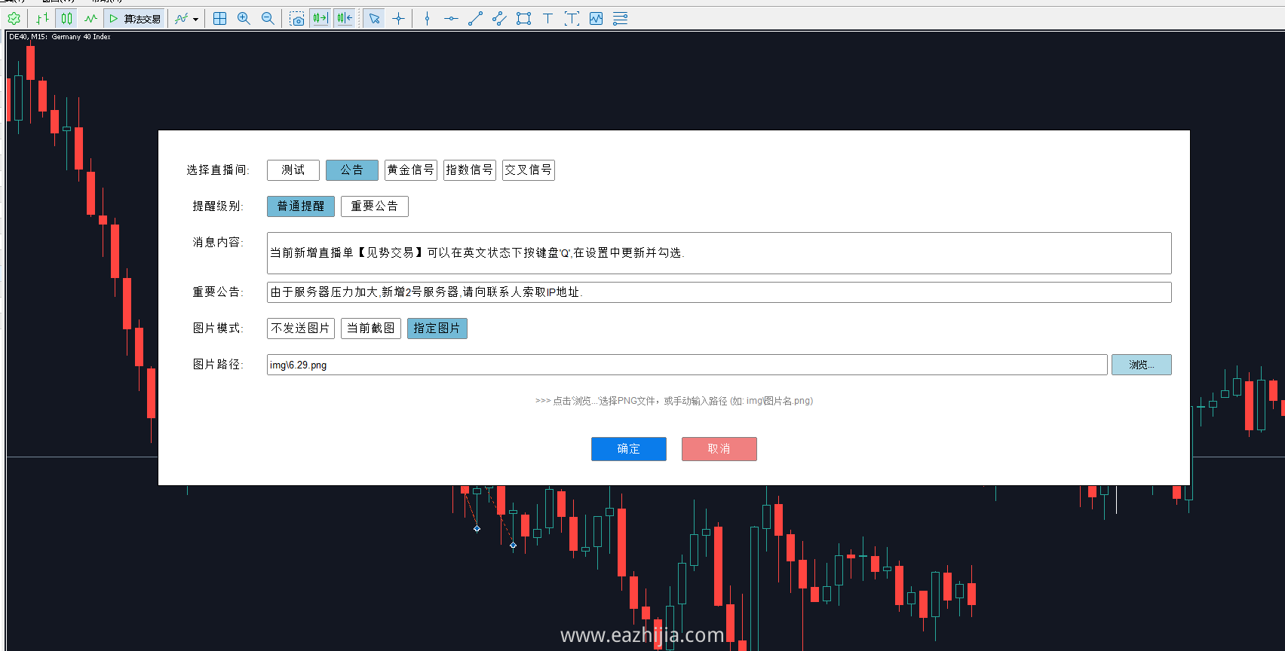Select the rectangle shapes tool
This screenshot has width=1285, height=651.
click(523, 18)
